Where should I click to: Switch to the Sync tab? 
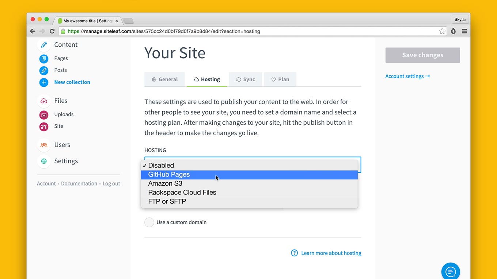pyautogui.click(x=246, y=80)
